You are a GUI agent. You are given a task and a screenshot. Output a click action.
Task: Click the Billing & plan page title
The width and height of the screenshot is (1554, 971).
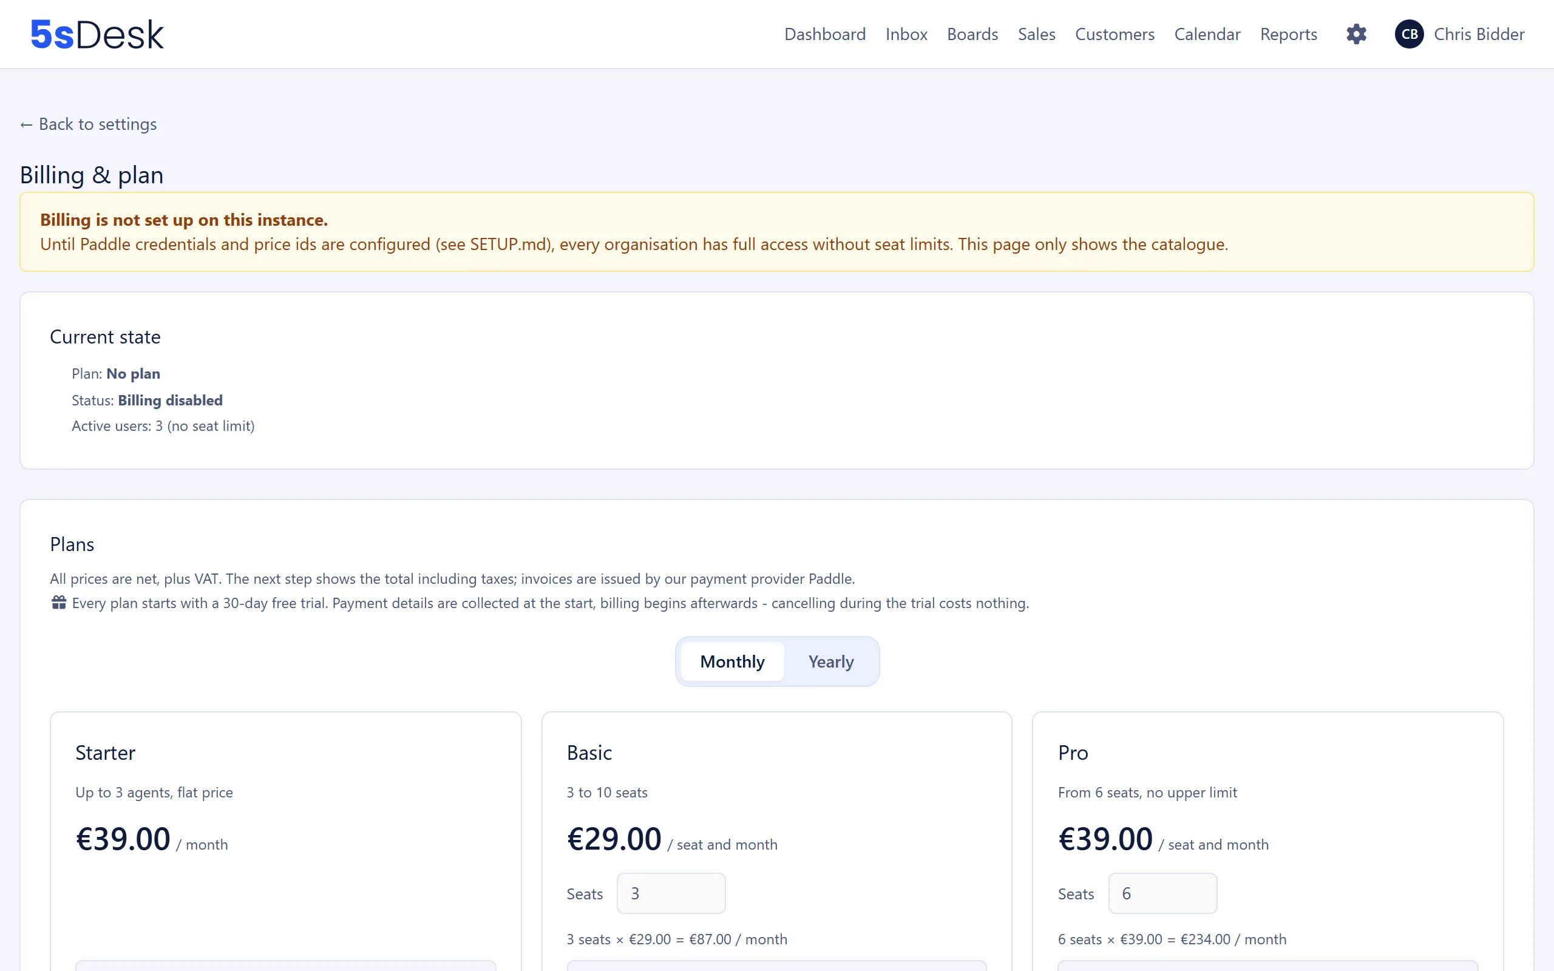pos(92,175)
